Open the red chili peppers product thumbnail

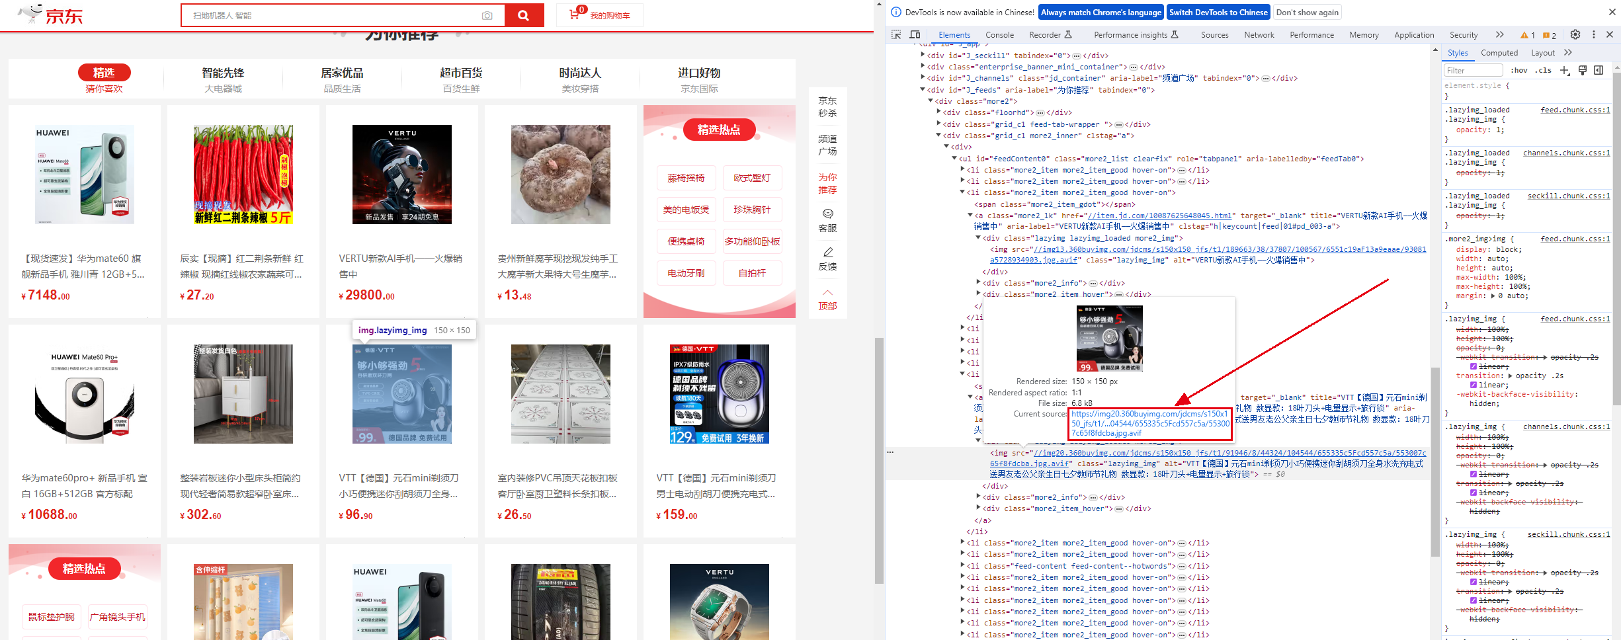243,175
